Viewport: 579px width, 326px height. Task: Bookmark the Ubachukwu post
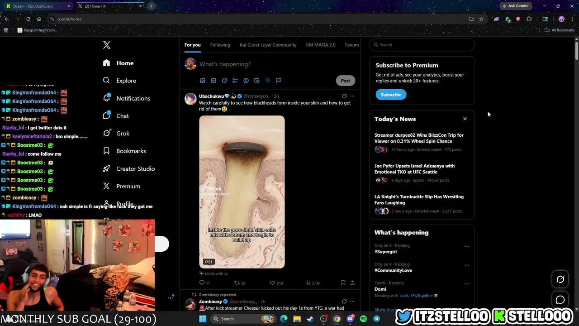click(343, 283)
